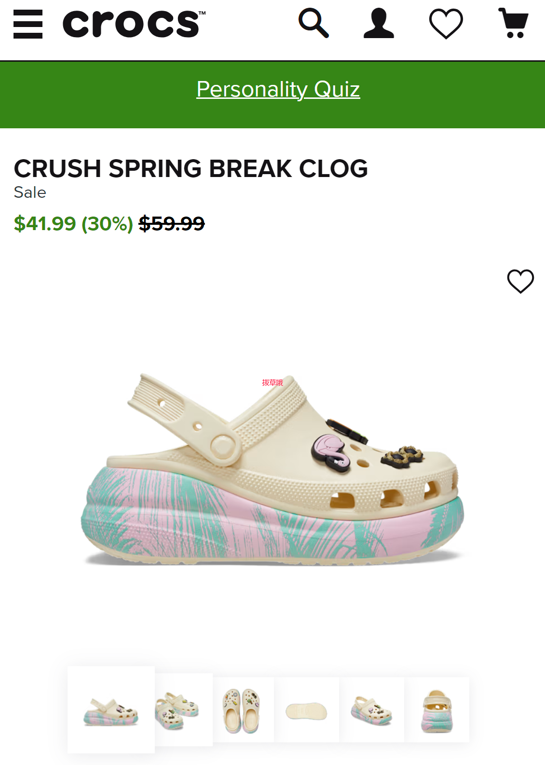Click the Crocs logo
The height and width of the screenshot is (765, 545).
coord(134,24)
